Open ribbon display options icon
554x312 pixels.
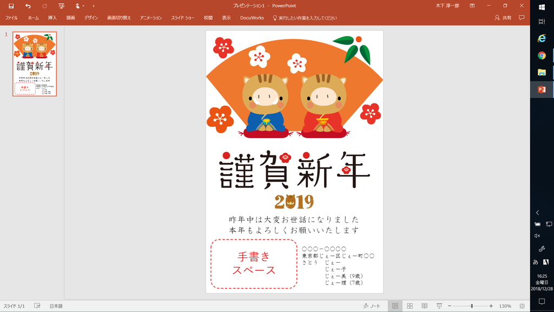point(472,5)
